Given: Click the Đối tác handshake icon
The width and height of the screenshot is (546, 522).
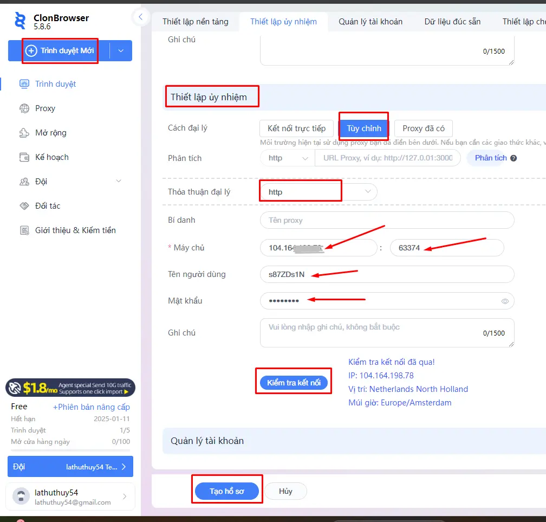Looking at the screenshot, I should click(x=24, y=206).
